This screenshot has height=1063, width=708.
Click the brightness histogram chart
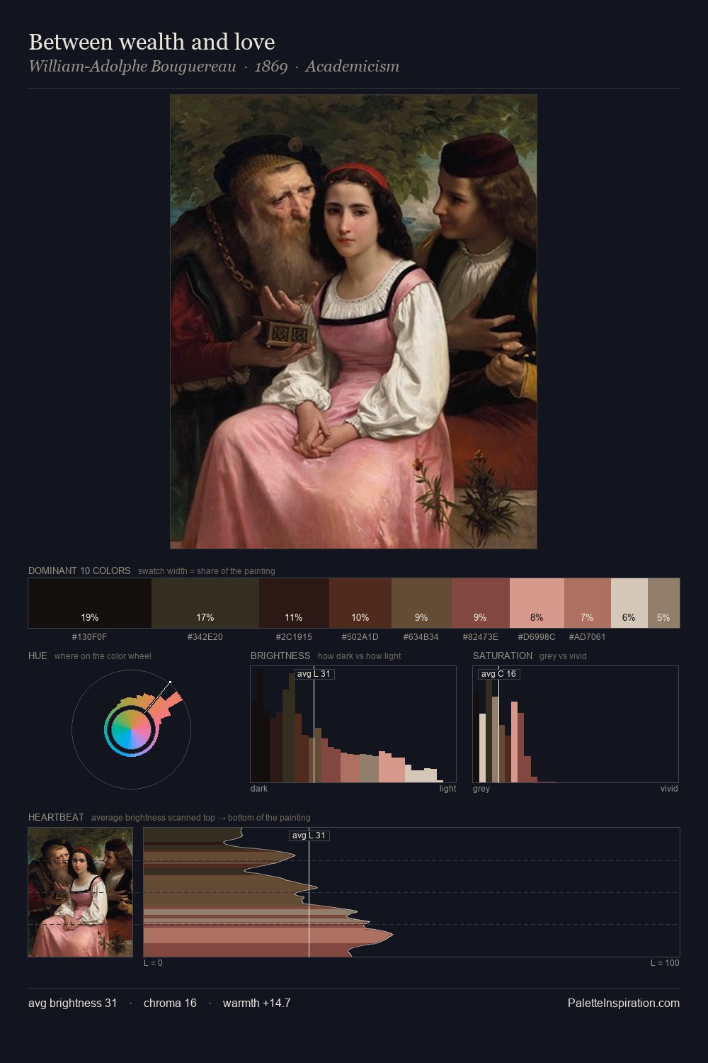353,724
